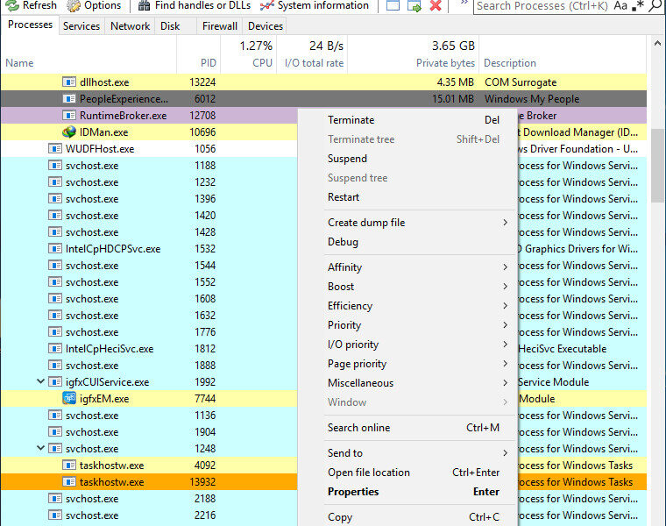The width and height of the screenshot is (666, 526).
Task: Switch to the Services tab
Action: point(81,26)
